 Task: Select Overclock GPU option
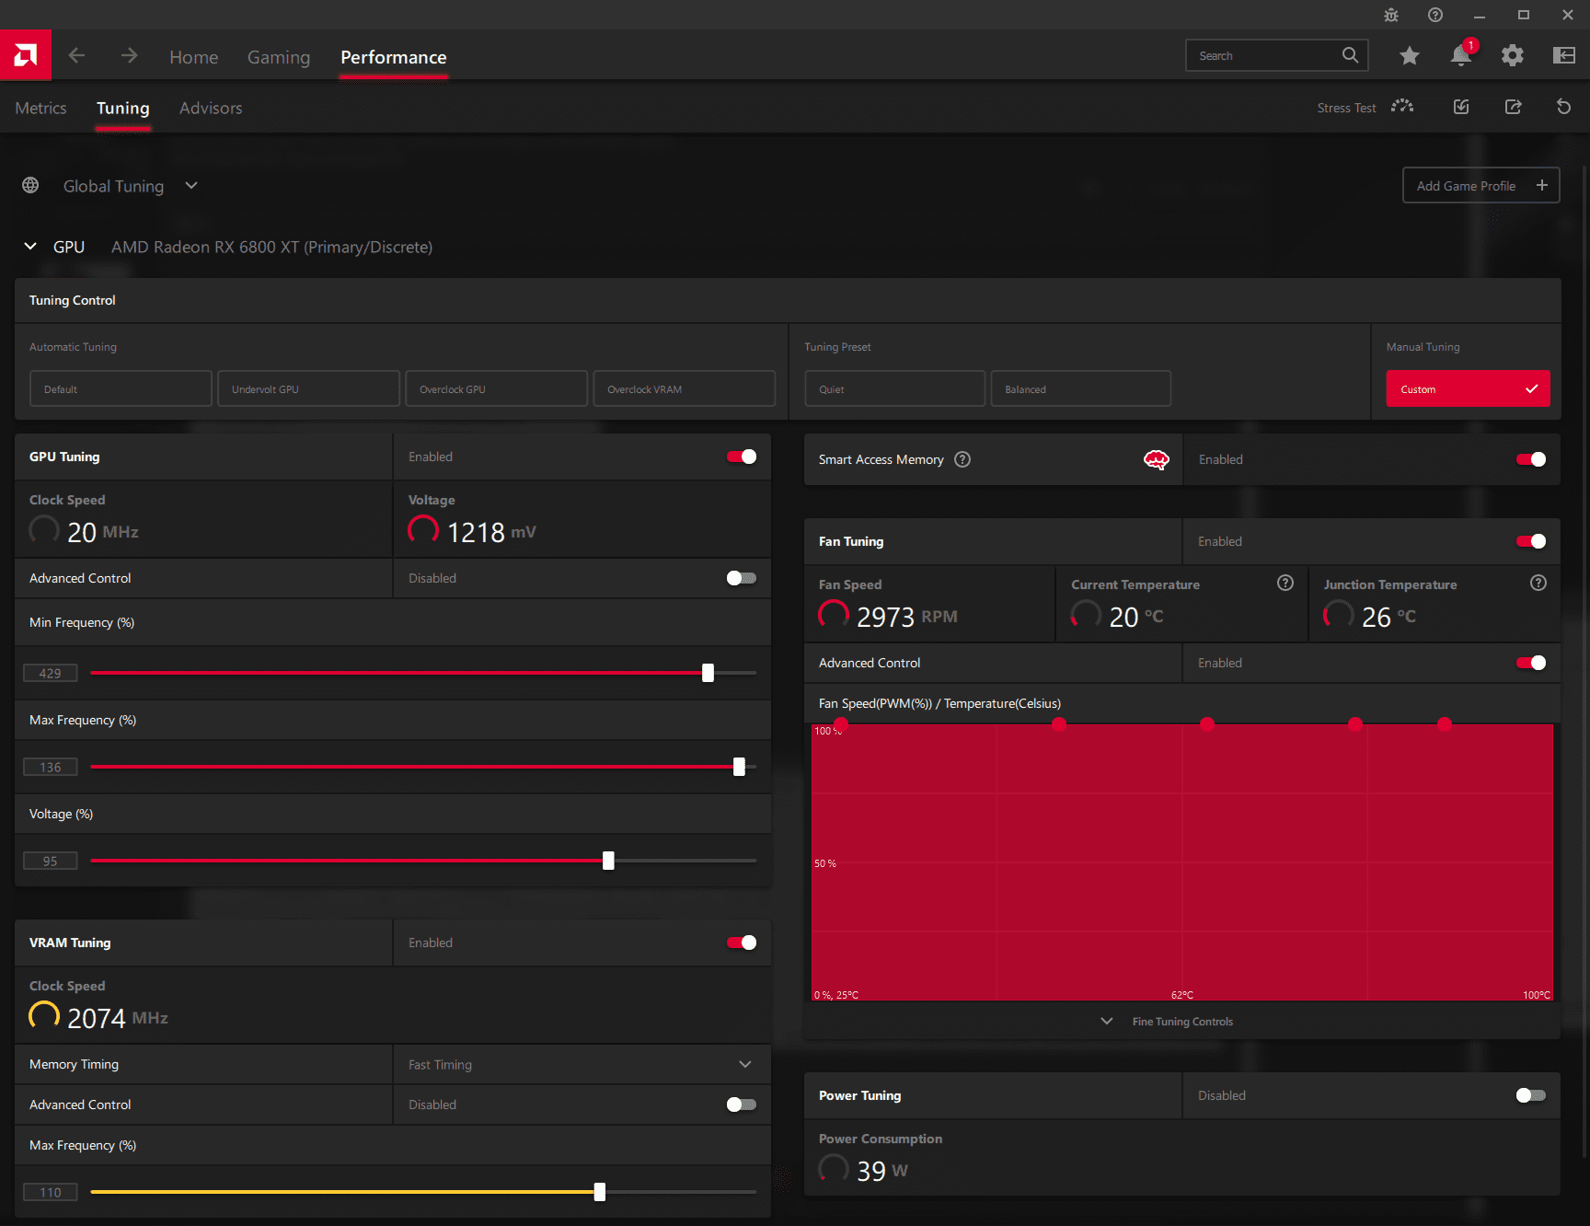click(497, 388)
